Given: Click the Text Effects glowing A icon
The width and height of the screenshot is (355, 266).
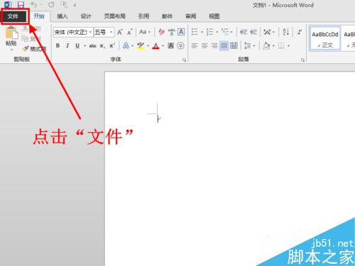Looking at the screenshot, I should (x=126, y=45).
